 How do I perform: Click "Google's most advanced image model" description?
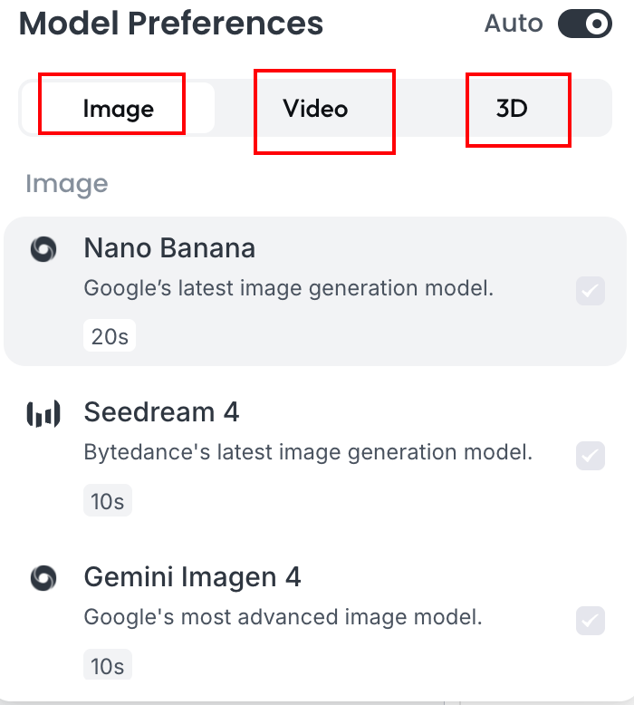pyautogui.click(x=283, y=617)
